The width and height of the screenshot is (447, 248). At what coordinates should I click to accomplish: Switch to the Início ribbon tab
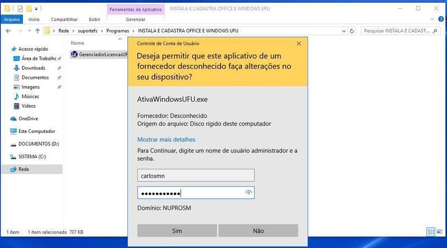tap(34, 20)
